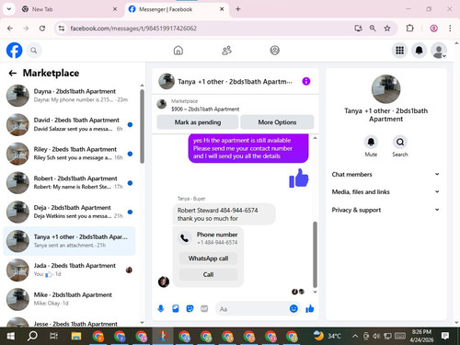The width and height of the screenshot is (460, 345).
Task: Click the phone icon in phone number card
Action: click(185, 238)
